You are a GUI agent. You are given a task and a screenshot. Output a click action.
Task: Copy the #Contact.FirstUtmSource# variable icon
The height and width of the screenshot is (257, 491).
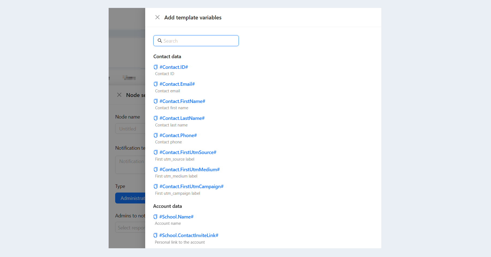(x=156, y=152)
